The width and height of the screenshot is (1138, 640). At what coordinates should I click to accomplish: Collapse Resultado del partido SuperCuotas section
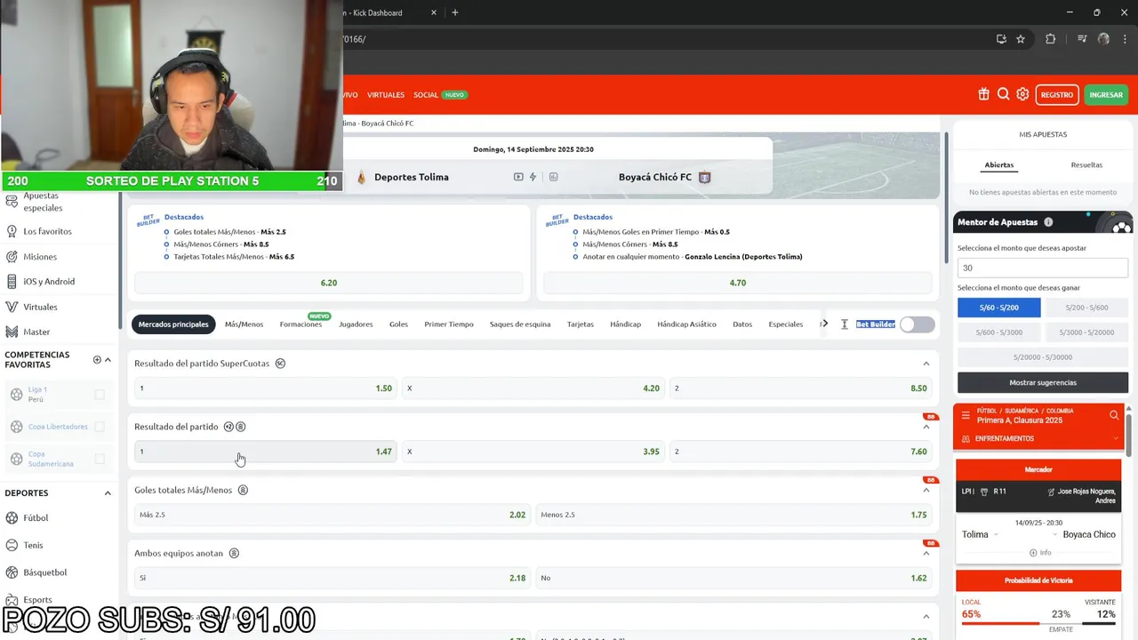[x=926, y=364]
